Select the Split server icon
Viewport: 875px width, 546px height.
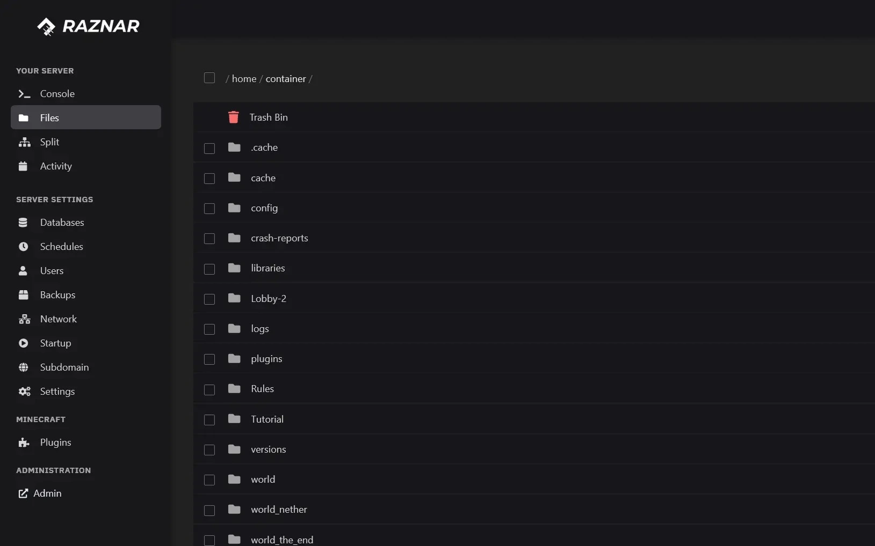click(x=25, y=142)
